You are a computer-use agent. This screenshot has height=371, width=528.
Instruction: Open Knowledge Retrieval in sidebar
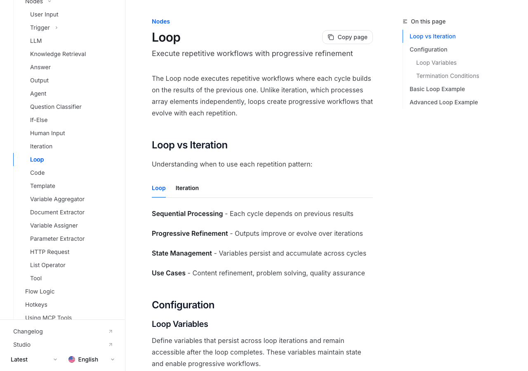click(x=58, y=54)
